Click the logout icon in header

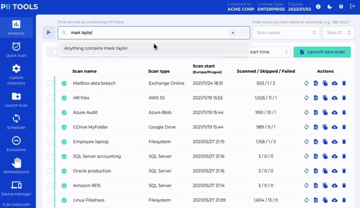click(352, 7)
